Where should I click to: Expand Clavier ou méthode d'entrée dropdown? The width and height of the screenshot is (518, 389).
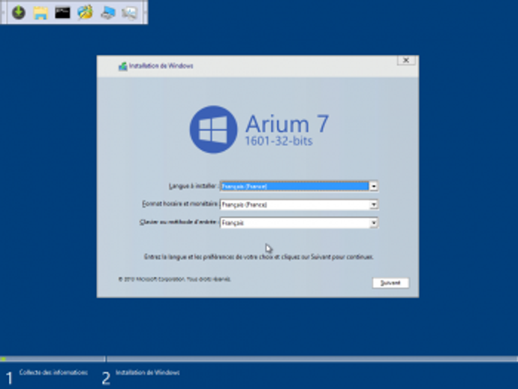tap(373, 223)
